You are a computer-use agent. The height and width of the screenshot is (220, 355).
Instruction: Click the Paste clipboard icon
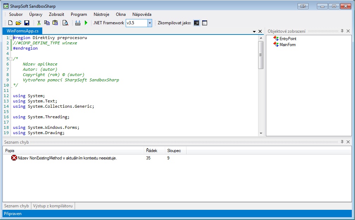(55, 23)
